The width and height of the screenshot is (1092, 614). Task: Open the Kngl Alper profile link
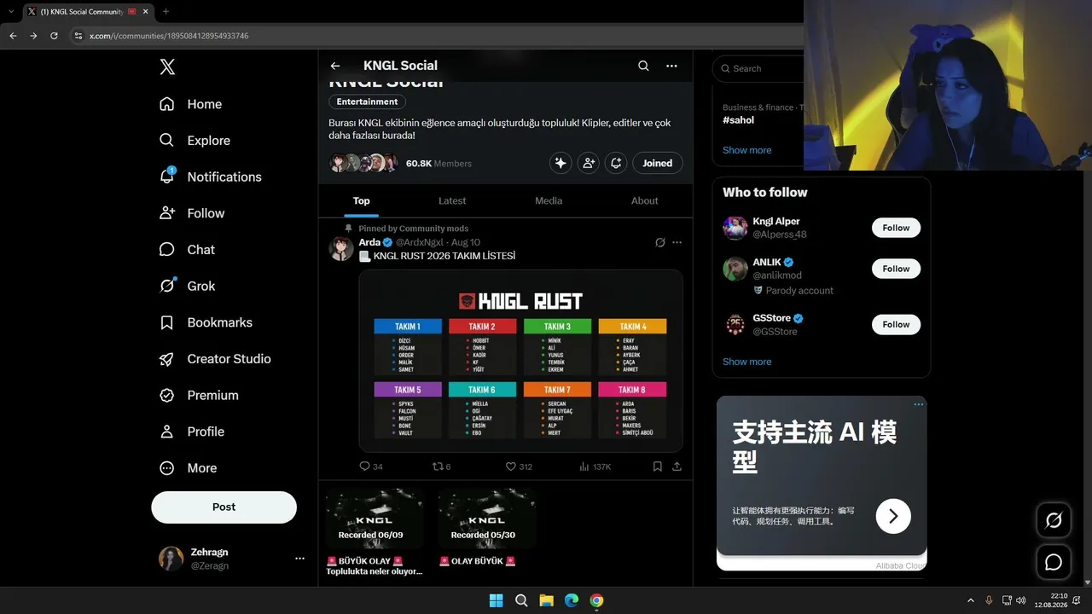(x=775, y=222)
